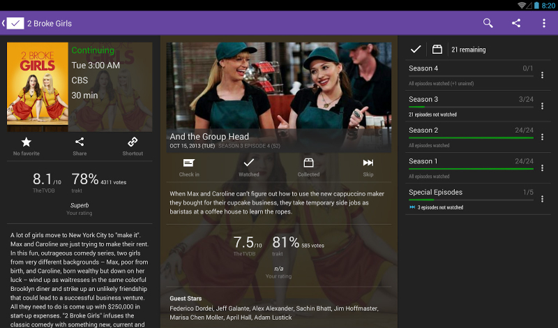Mark all seasons collected via box icon
Image resolution: width=558 pixels, height=328 pixels.
pos(437,50)
